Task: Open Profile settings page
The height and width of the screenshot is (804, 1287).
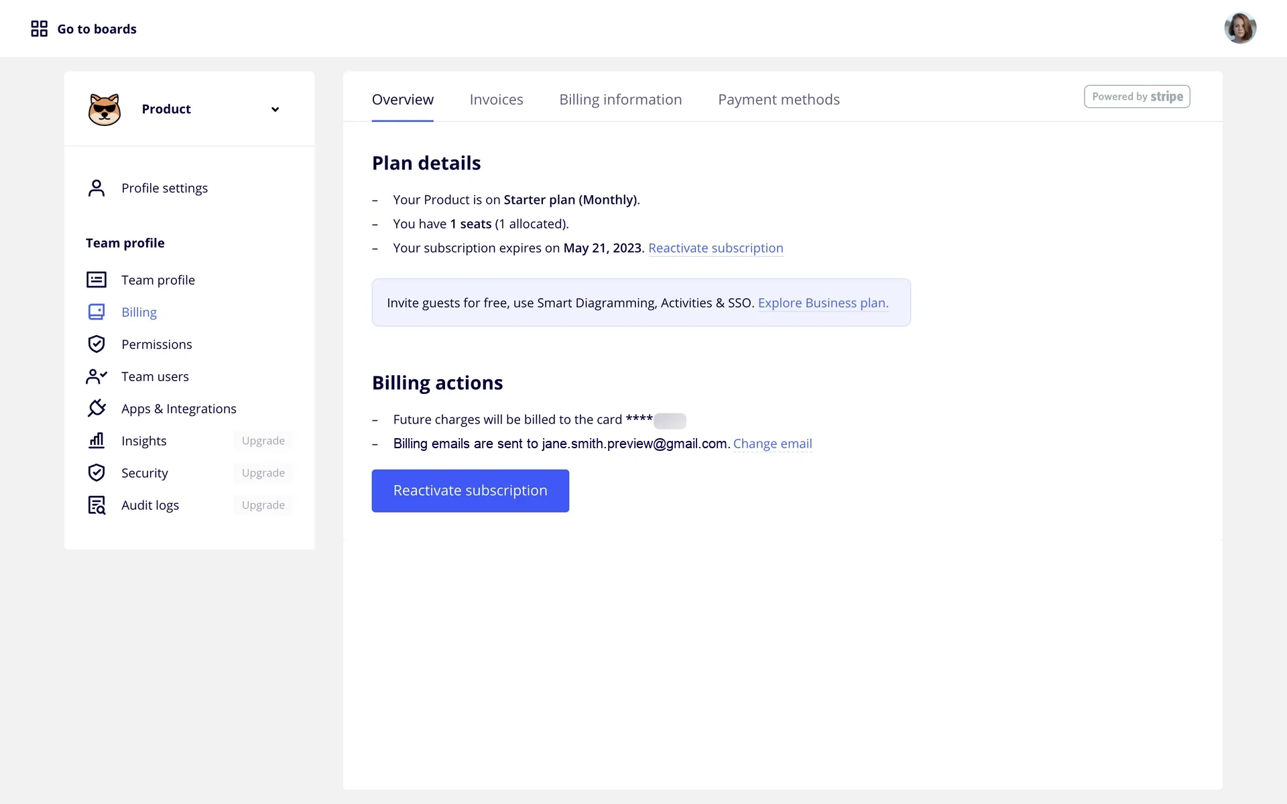Action: pyautogui.click(x=164, y=188)
